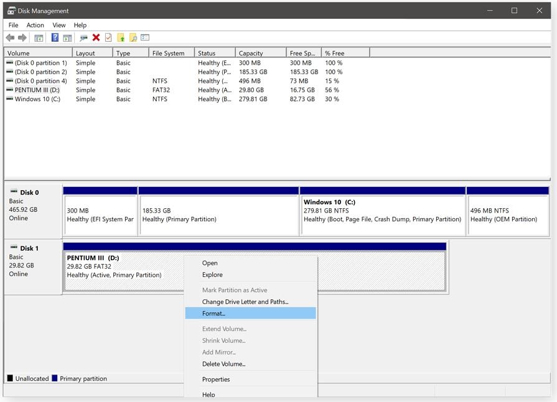557x402 pixels.
Task: Click greyed Add Mirror... entry
Action: coord(250,352)
